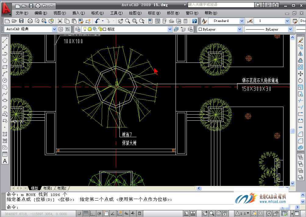The width and height of the screenshot is (306, 217).
Task: Select the Move tool
Action: pyautogui.click(x=301, y=74)
